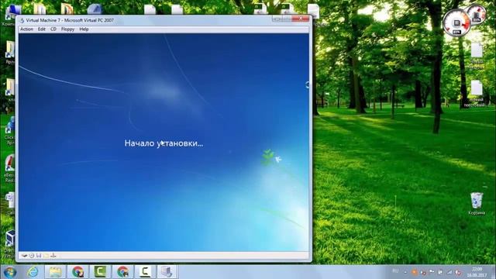This screenshot has width=496, height=279.
Task: Switch to the white Camtasia recorder taskbar icon
Action: [x=145, y=272]
